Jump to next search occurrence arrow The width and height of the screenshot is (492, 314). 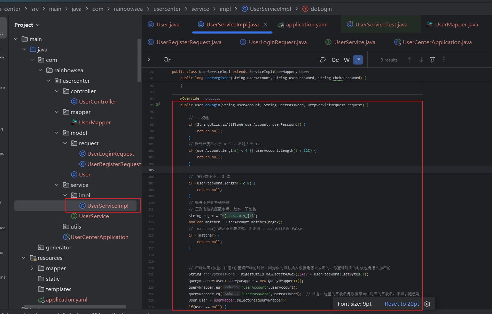421,60
